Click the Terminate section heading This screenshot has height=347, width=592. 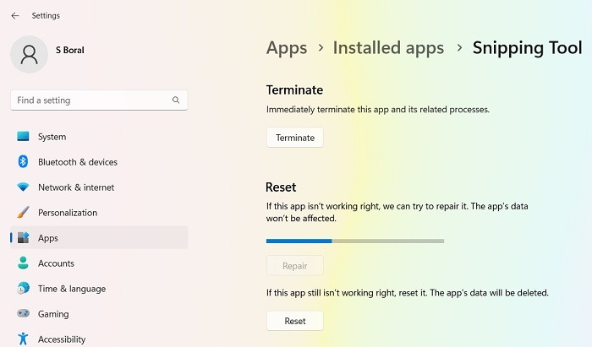click(x=294, y=89)
